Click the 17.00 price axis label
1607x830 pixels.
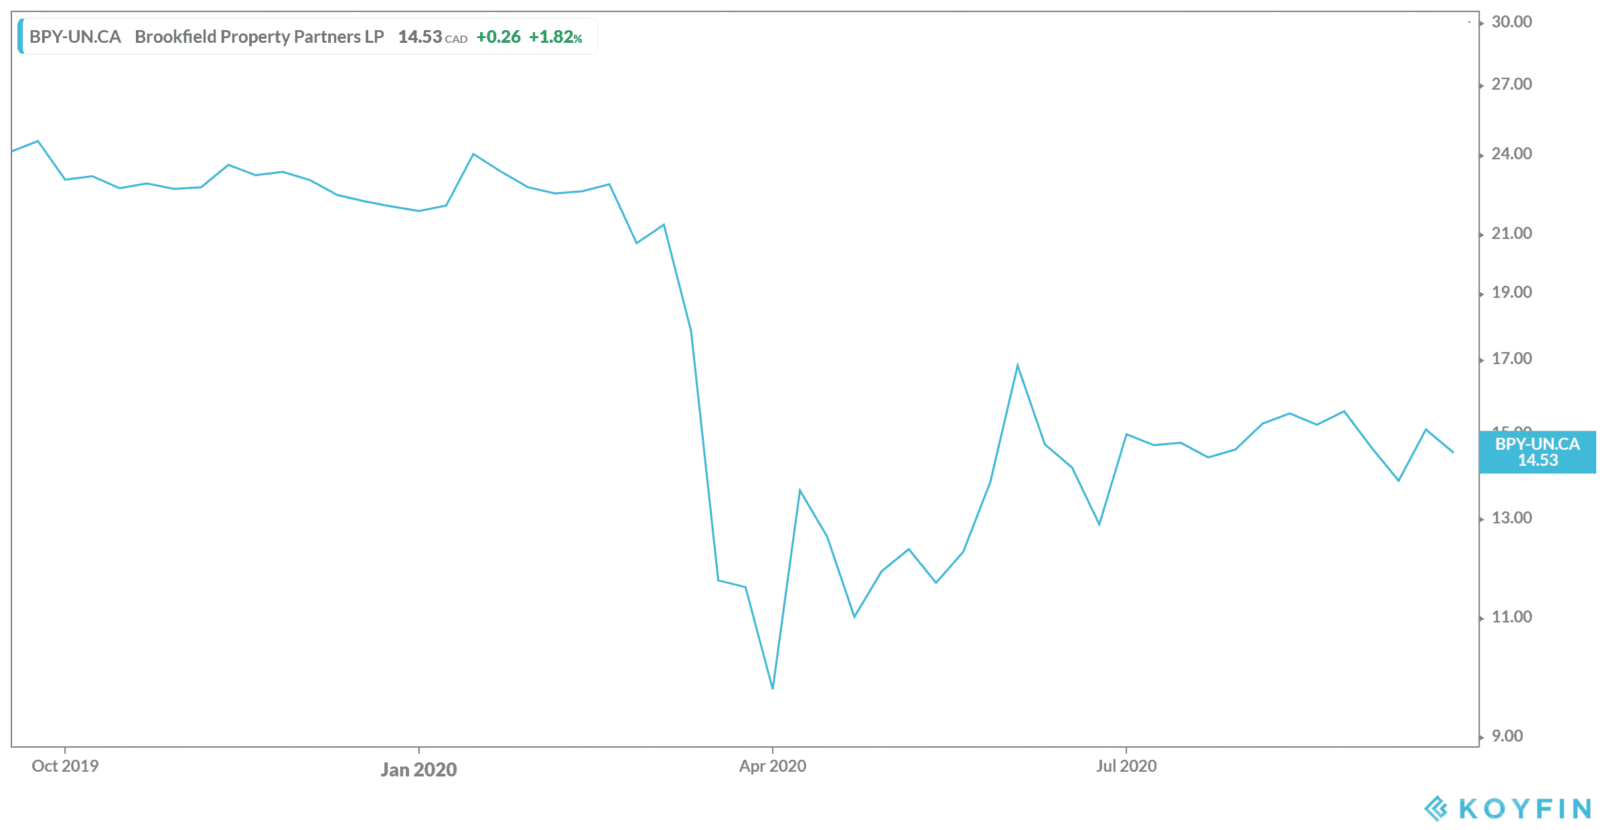pyautogui.click(x=1511, y=359)
